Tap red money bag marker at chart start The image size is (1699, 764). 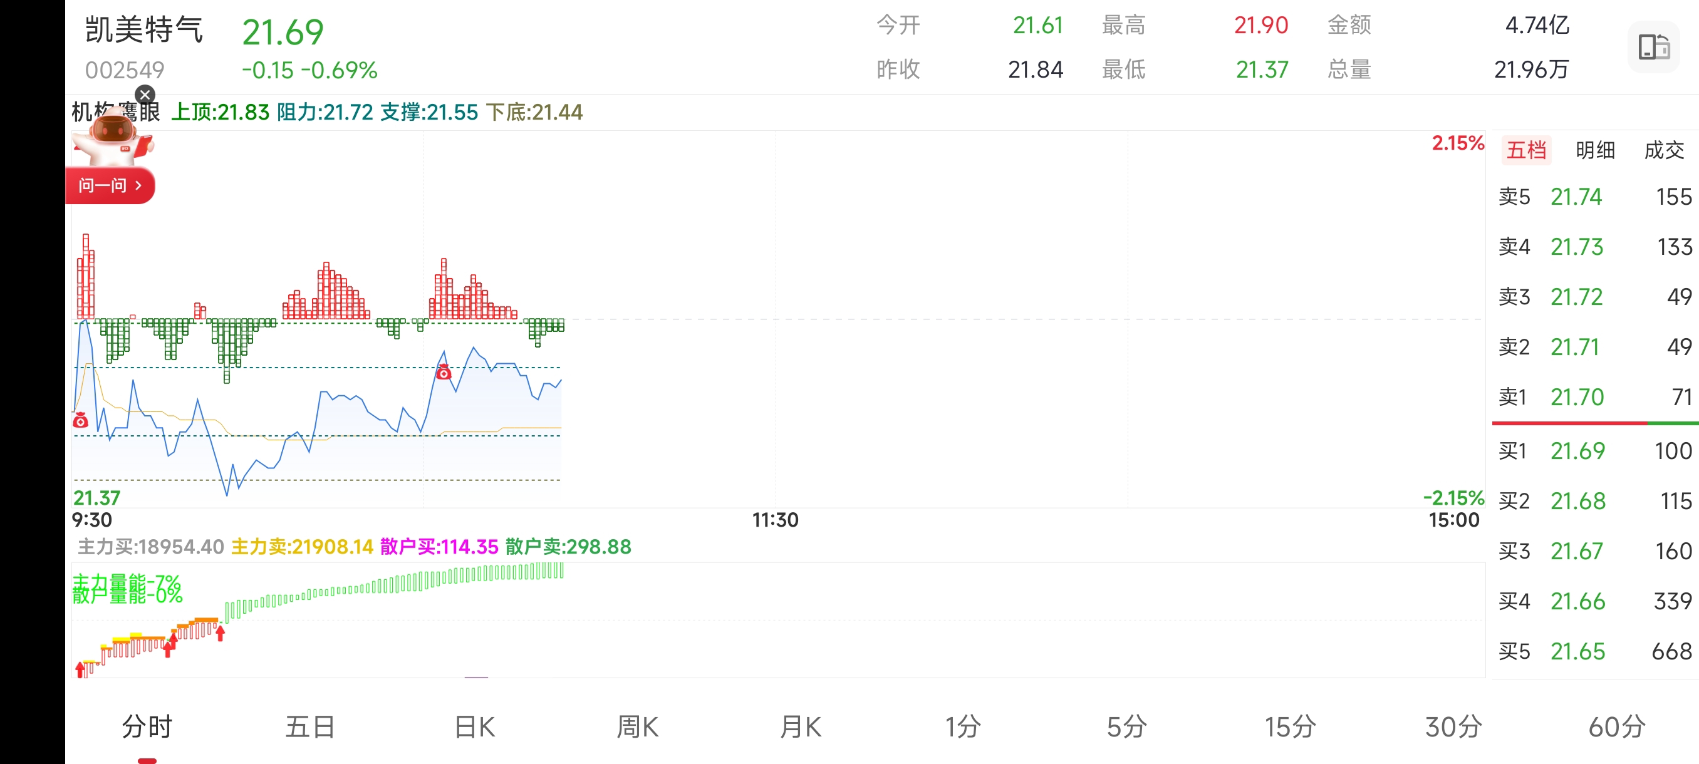[x=80, y=420]
